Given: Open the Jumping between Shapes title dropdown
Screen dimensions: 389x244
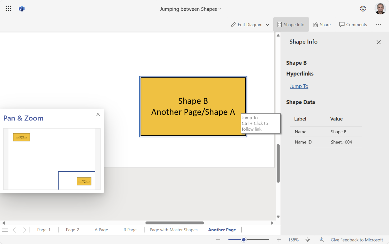Looking at the screenshot, I should (220, 9).
